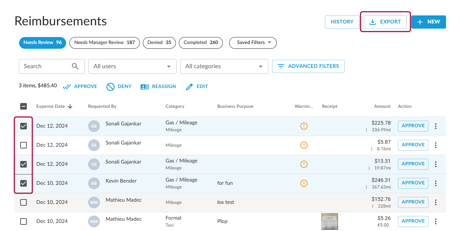The height and width of the screenshot is (231, 460).
Task: Switch to the Needs Manager Review tab
Action: tap(104, 43)
